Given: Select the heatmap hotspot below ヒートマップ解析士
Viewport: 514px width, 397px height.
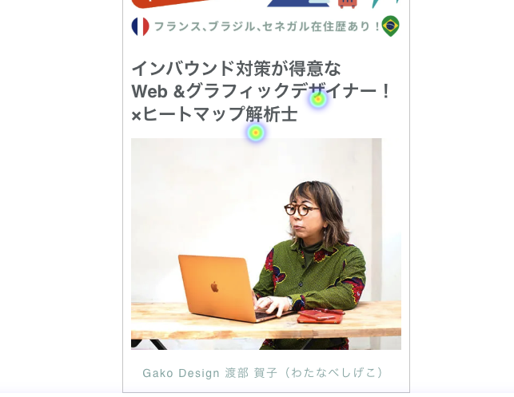Looking at the screenshot, I should [x=256, y=133].
